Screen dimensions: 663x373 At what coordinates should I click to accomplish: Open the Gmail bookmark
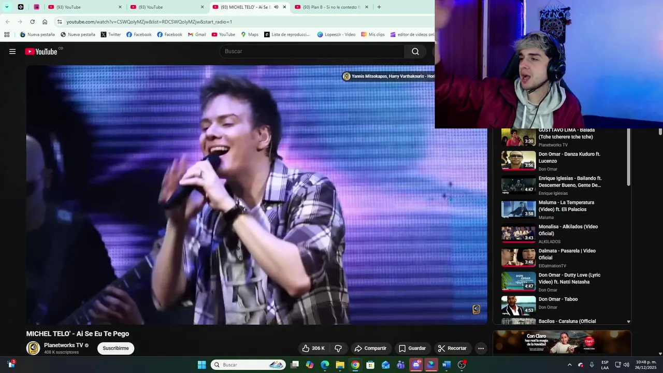click(196, 35)
